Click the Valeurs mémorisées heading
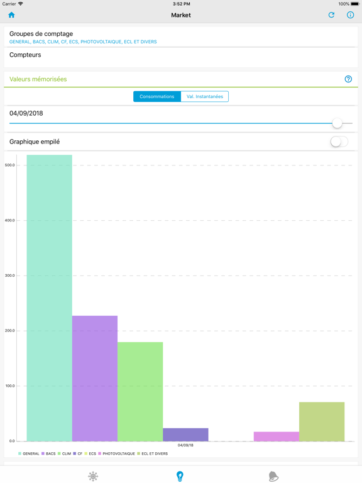The height and width of the screenshot is (483, 362). coord(38,79)
